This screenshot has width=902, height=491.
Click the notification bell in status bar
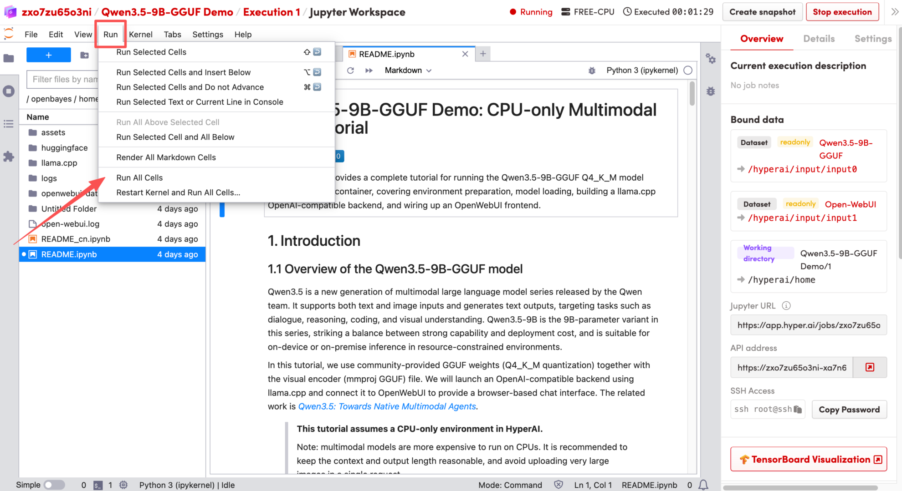tap(703, 485)
